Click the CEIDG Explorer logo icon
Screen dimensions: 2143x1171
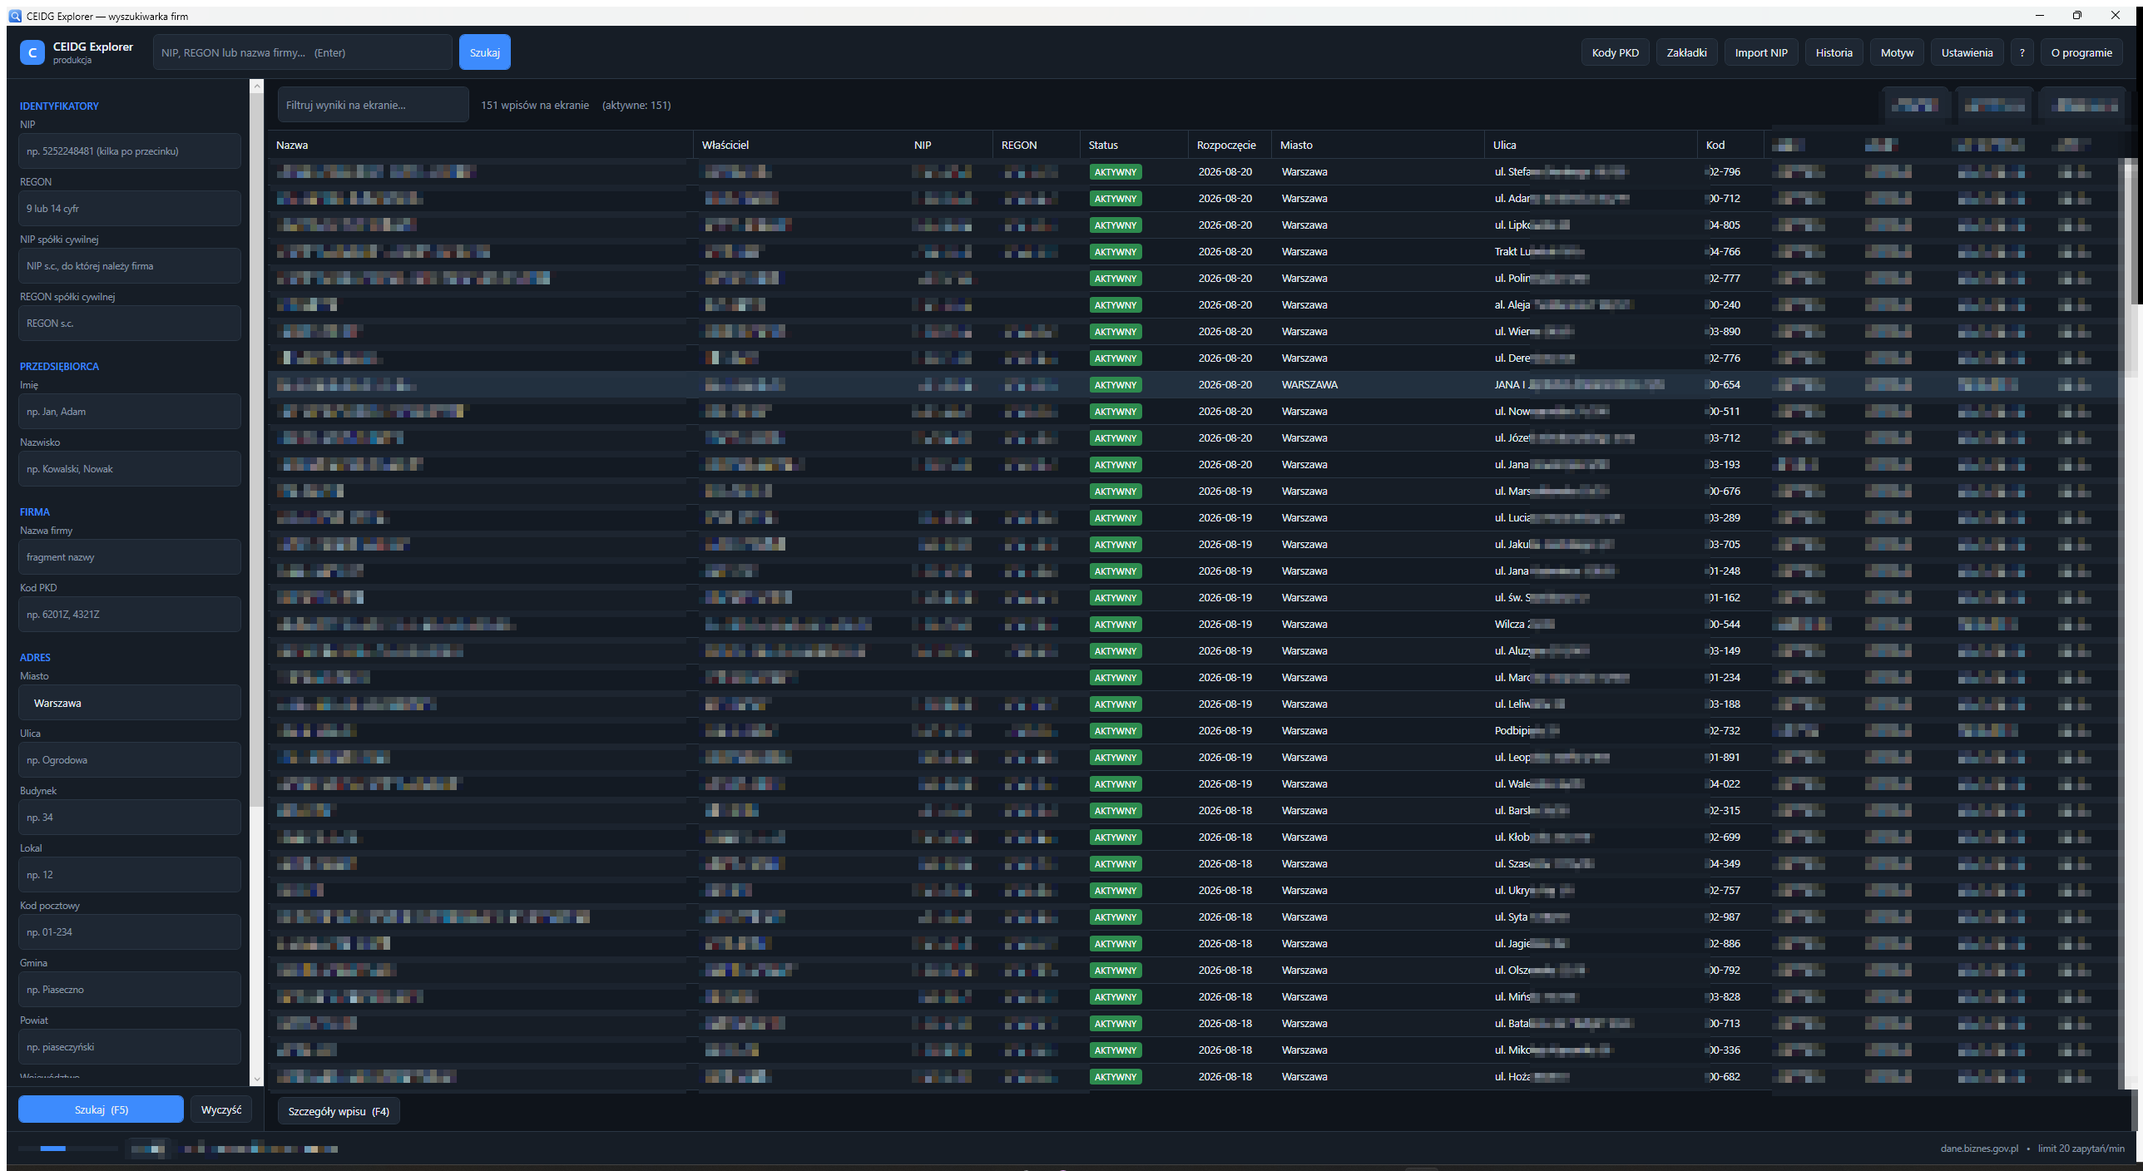click(32, 52)
